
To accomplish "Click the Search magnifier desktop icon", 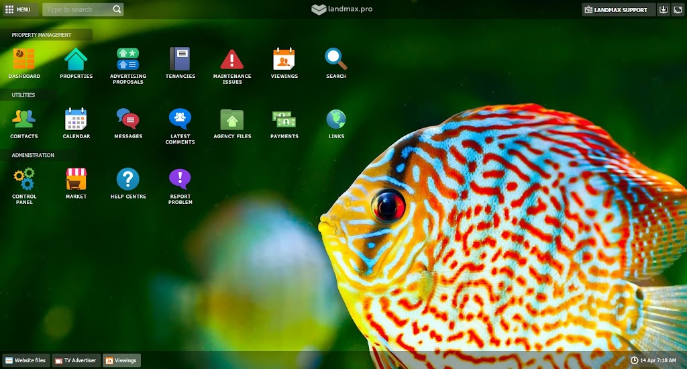I will click(336, 59).
